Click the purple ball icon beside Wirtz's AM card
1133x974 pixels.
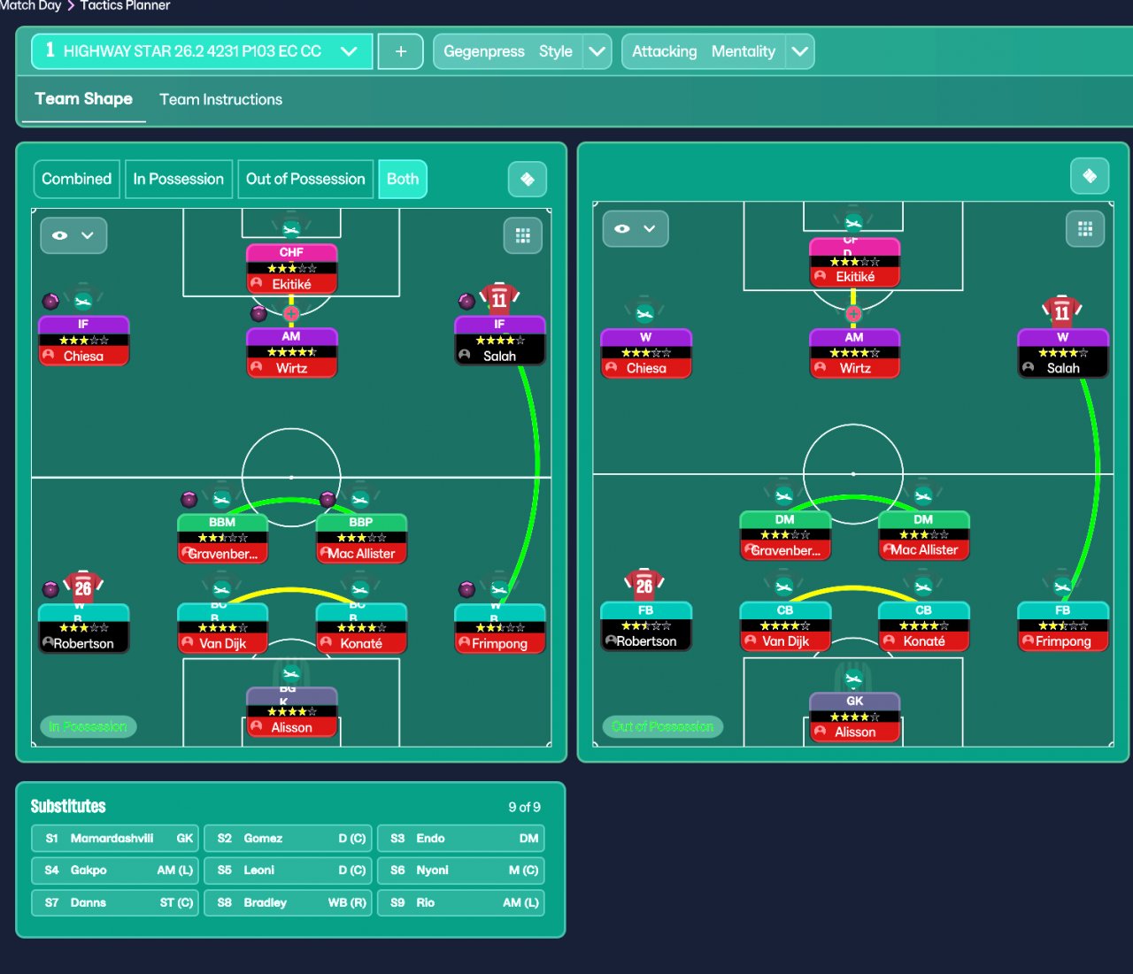click(x=258, y=313)
